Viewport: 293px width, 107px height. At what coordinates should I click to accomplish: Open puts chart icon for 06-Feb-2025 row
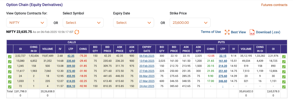[284, 56]
